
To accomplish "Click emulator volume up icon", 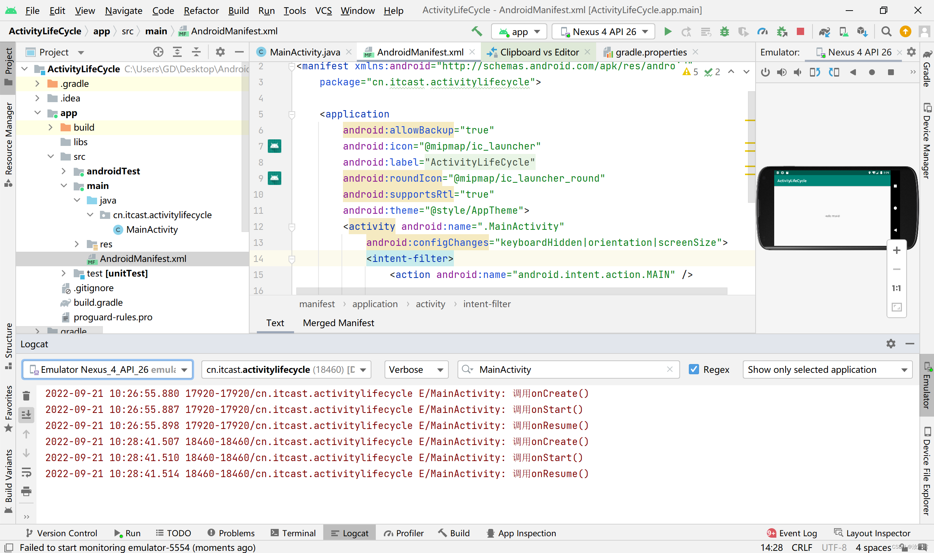I will pyautogui.click(x=781, y=72).
